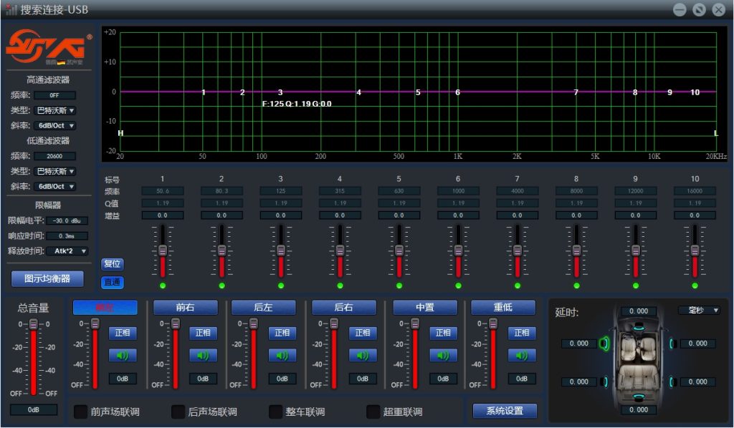Select the 后左 channel tab

click(x=263, y=308)
